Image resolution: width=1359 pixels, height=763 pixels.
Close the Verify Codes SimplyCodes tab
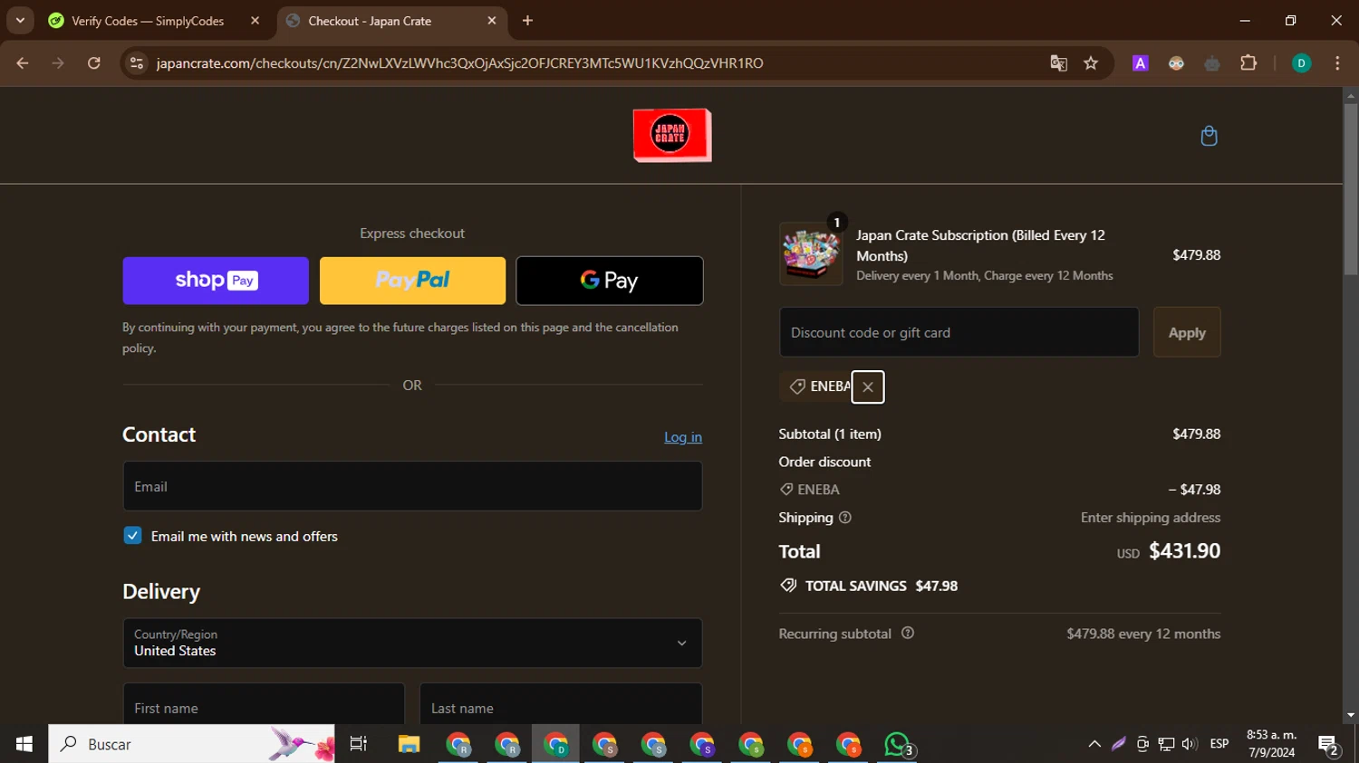(x=255, y=21)
